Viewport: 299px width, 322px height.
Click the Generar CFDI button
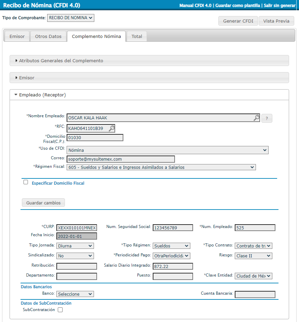238,21
